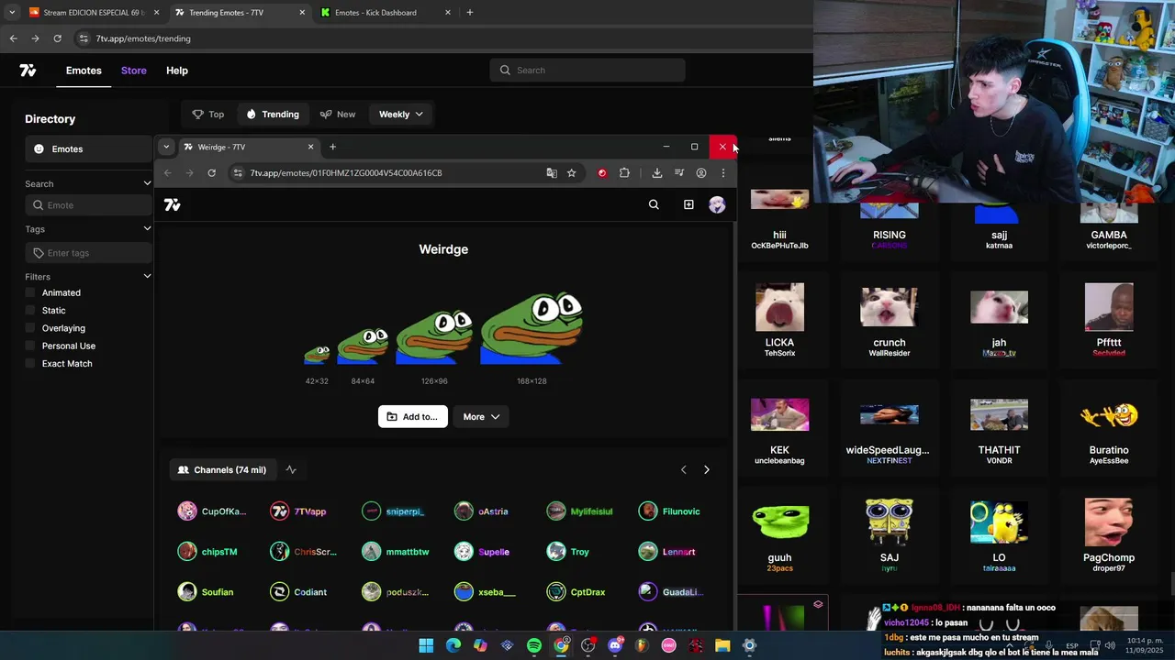1175x660 pixels.
Task: Click the Enter tags input field
Action: 88,253
